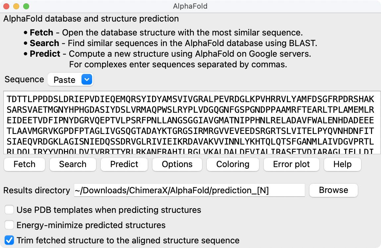The height and width of the screenshot is (248, 381).
Task: Show the Error plot
Action: tap(291, 164)
